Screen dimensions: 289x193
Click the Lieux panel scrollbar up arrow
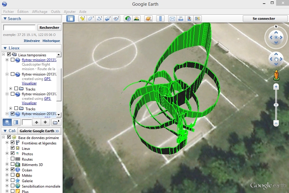coord(59,55)
